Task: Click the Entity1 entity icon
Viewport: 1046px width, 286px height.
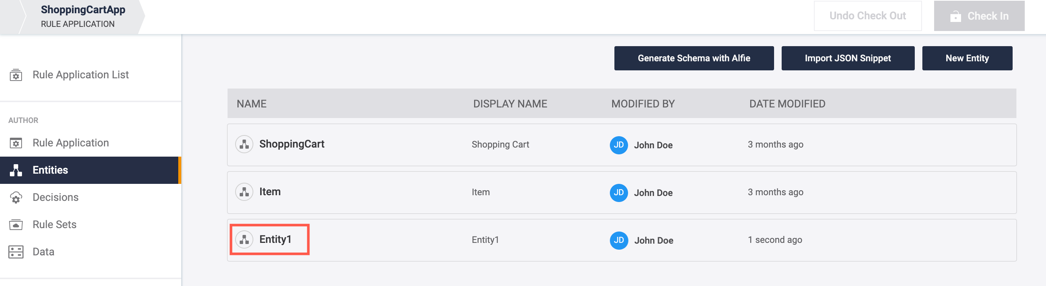Action: tap(244, 240)
